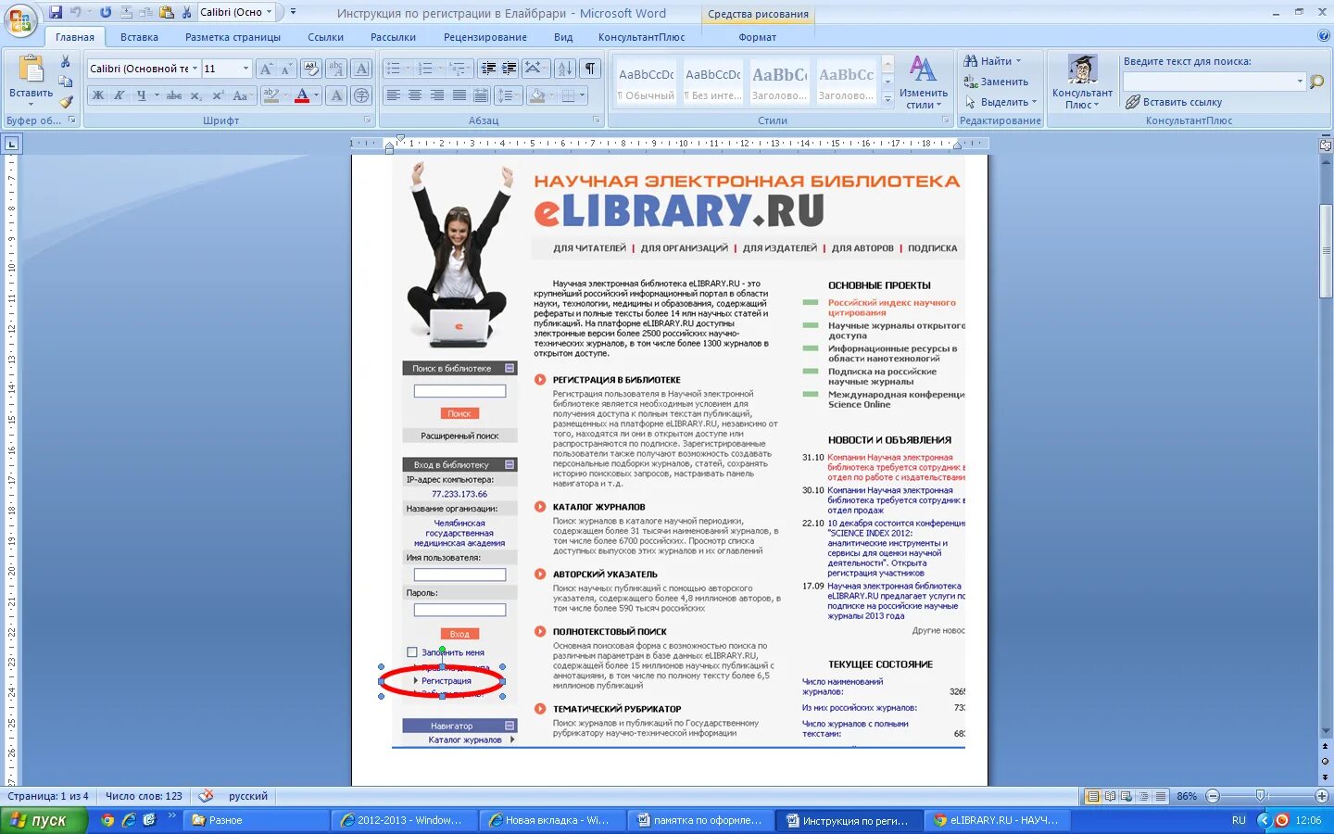Open the borders dropdown
The image size is (1334, 834).
tap(583, 95)
